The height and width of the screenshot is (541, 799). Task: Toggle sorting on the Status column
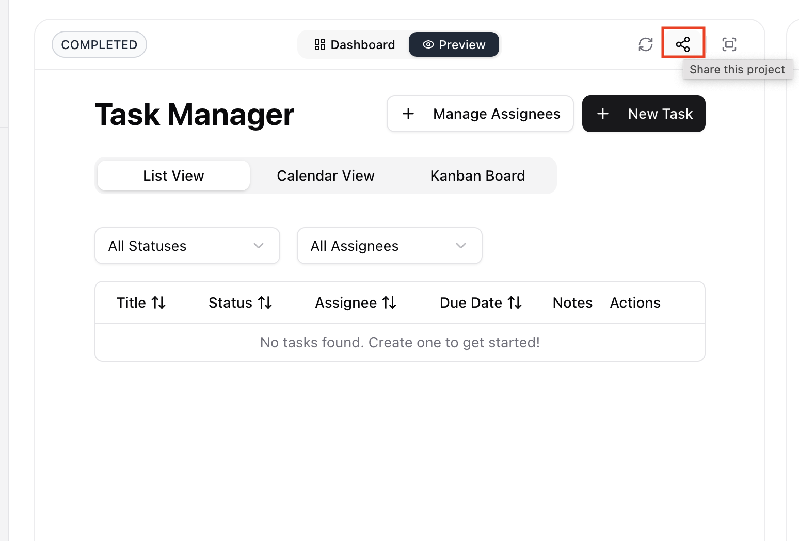[x=265, y=303]
